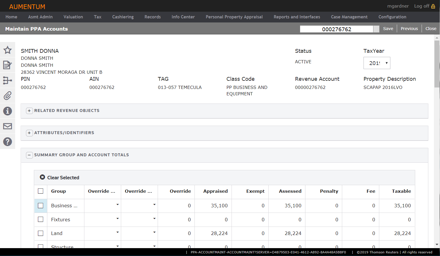The image size is (440, 256).
Task: Click the Clear Selected X icon
Action: [x=42, y=177]
